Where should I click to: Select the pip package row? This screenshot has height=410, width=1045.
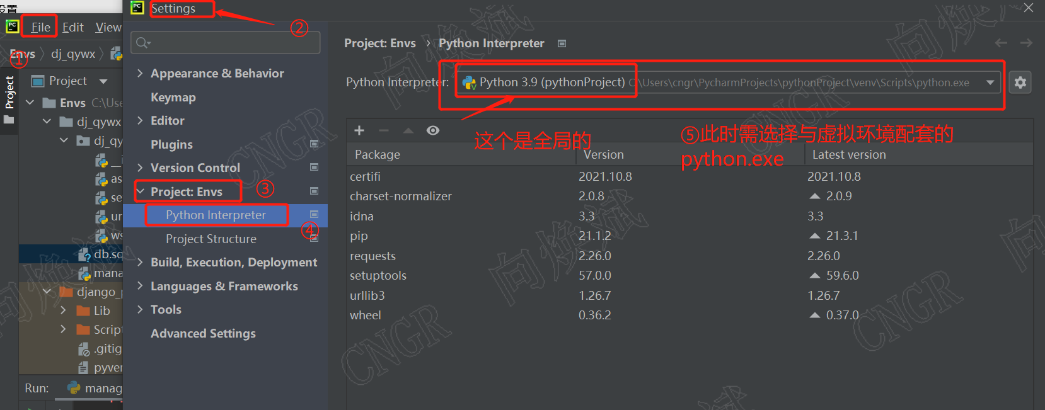(690, 236)
